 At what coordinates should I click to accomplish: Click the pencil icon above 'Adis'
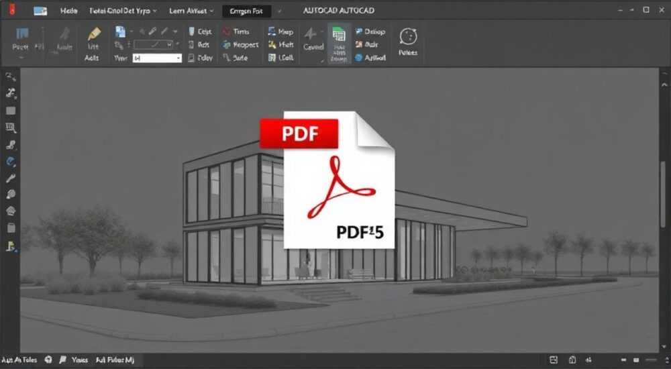pyautogui.click(x=94, y=34)
